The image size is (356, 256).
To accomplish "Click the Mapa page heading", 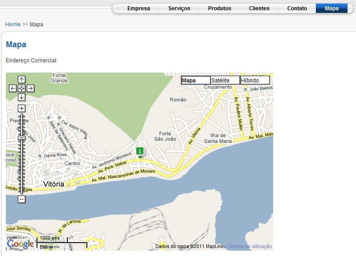I will click(16, 45).
